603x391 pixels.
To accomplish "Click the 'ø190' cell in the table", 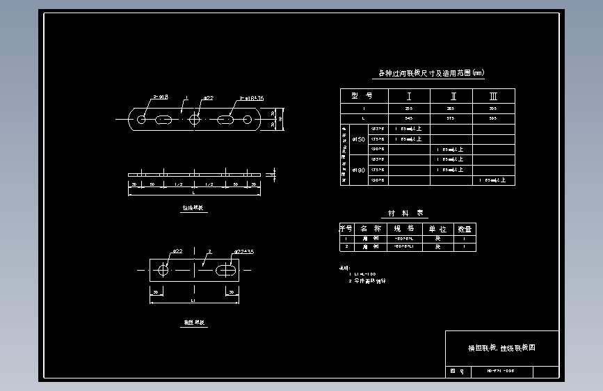I will pos(358,170).
